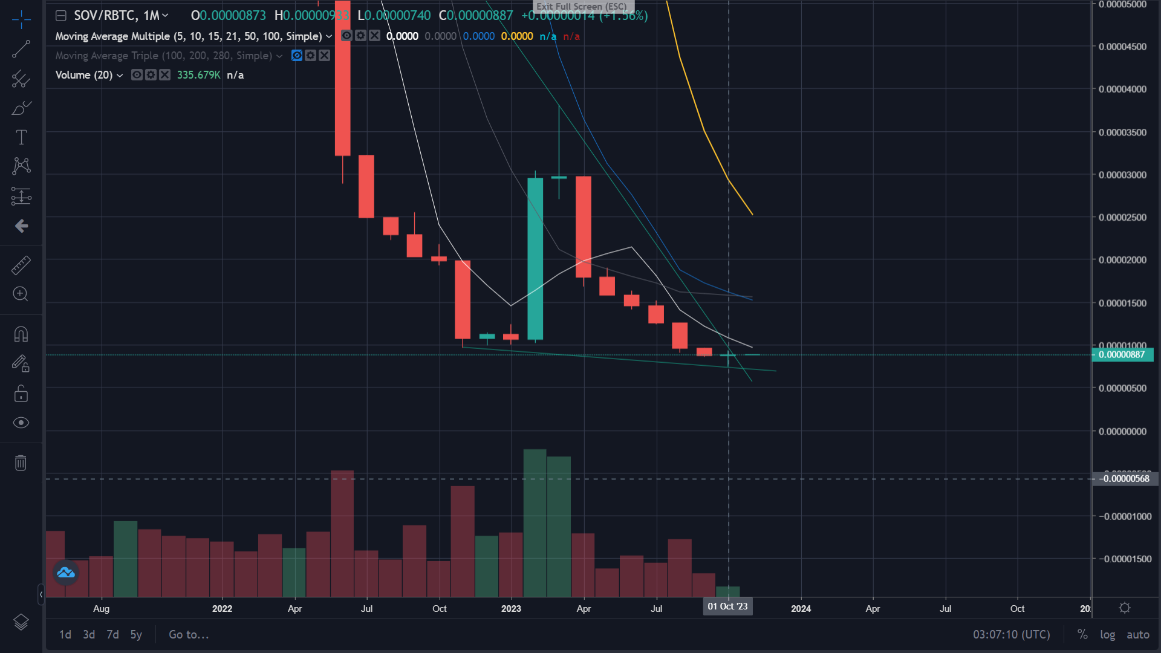Open Moving Average Triple settings gear

pos(310,56)
